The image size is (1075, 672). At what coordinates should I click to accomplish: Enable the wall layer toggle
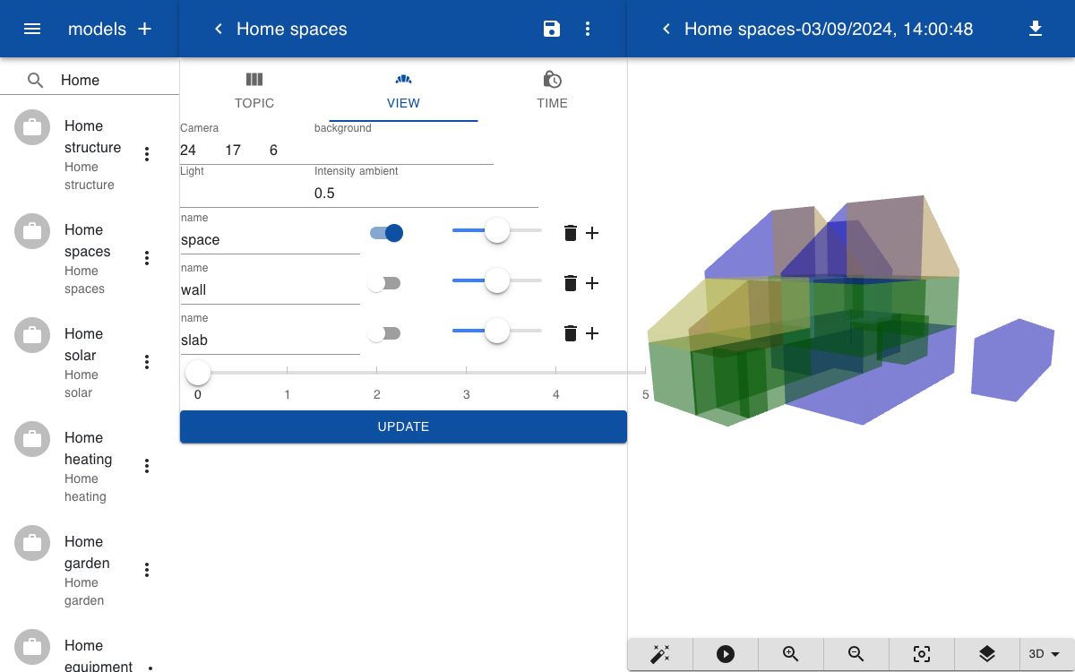384,283
